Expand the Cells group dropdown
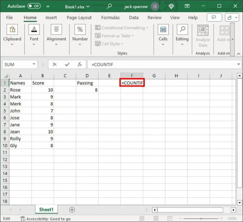 (x=163, y=35)
